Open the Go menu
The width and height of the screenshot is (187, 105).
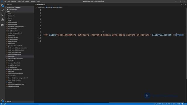point(23,1)
